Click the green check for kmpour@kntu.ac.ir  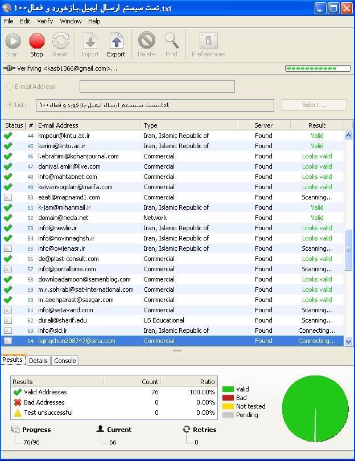8,136
